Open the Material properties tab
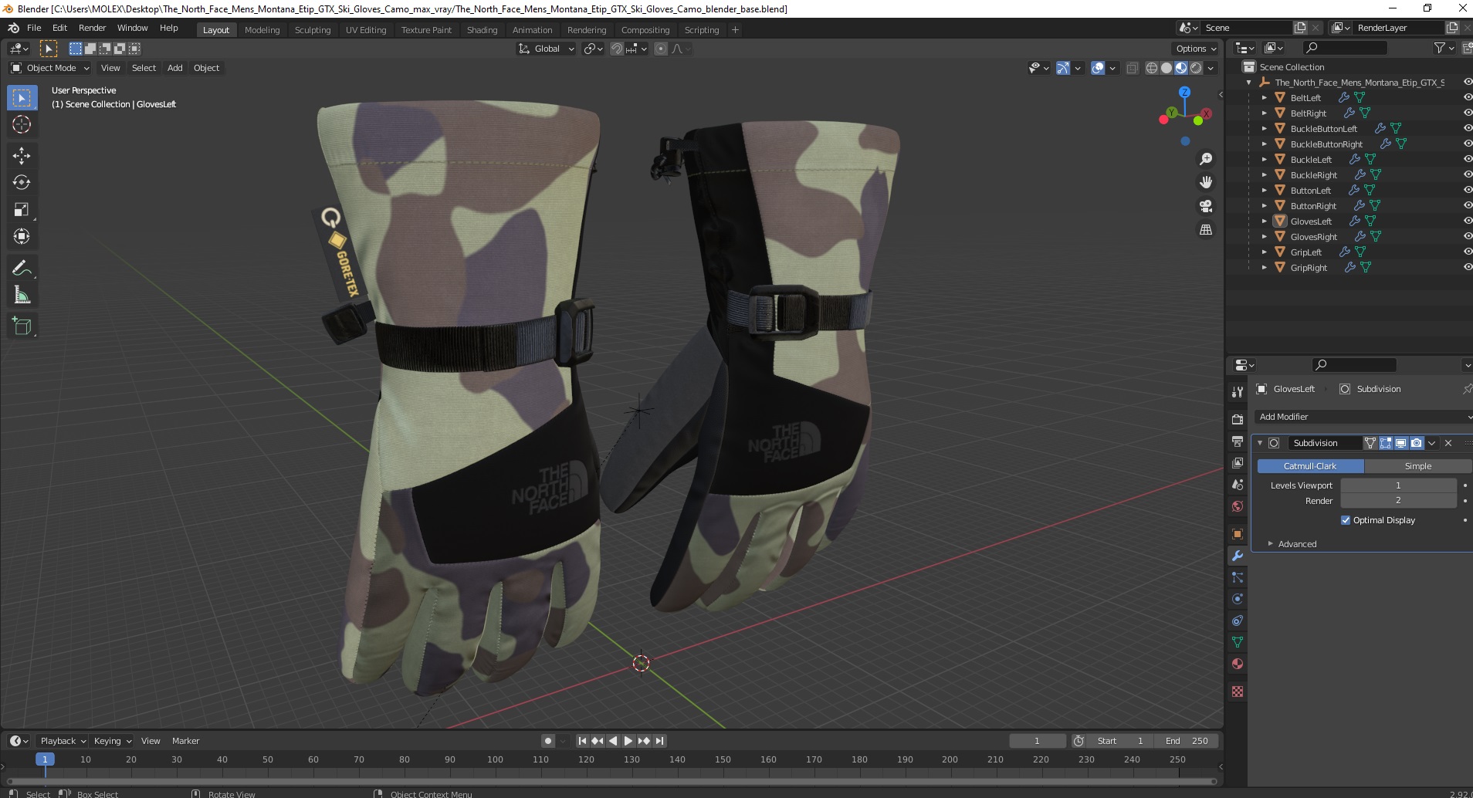This screenshot has height=798, width=1473. (x=1238, y=664)
